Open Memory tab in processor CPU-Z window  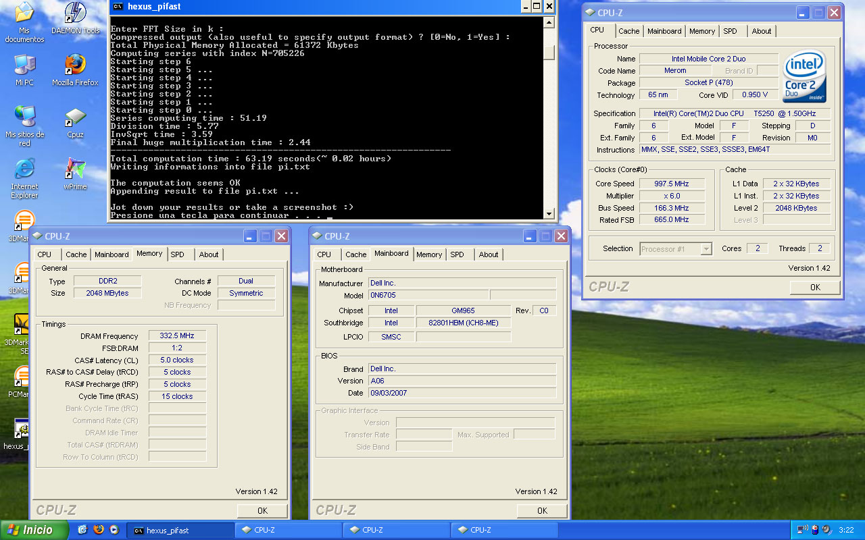pos(702,31)
